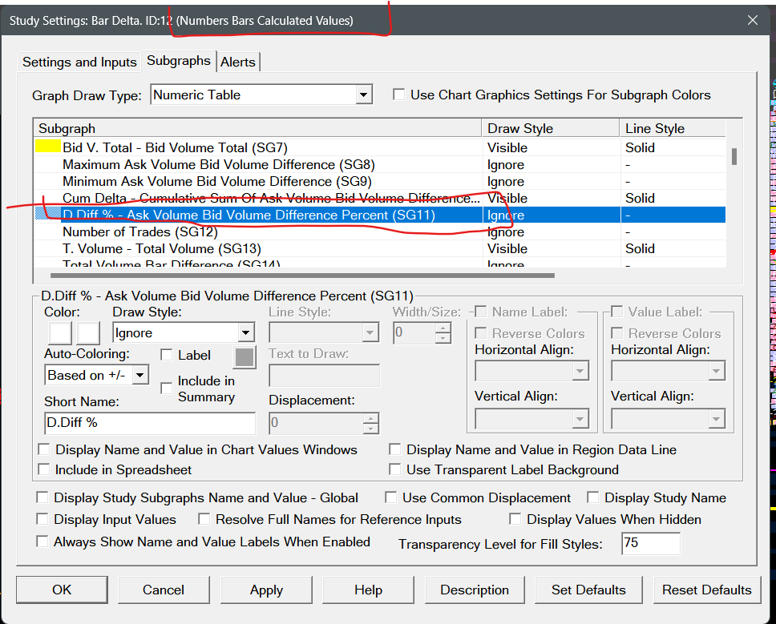Click the Short Name input field
The width and height of the screenshot is (776, 624).
point(150,423)
